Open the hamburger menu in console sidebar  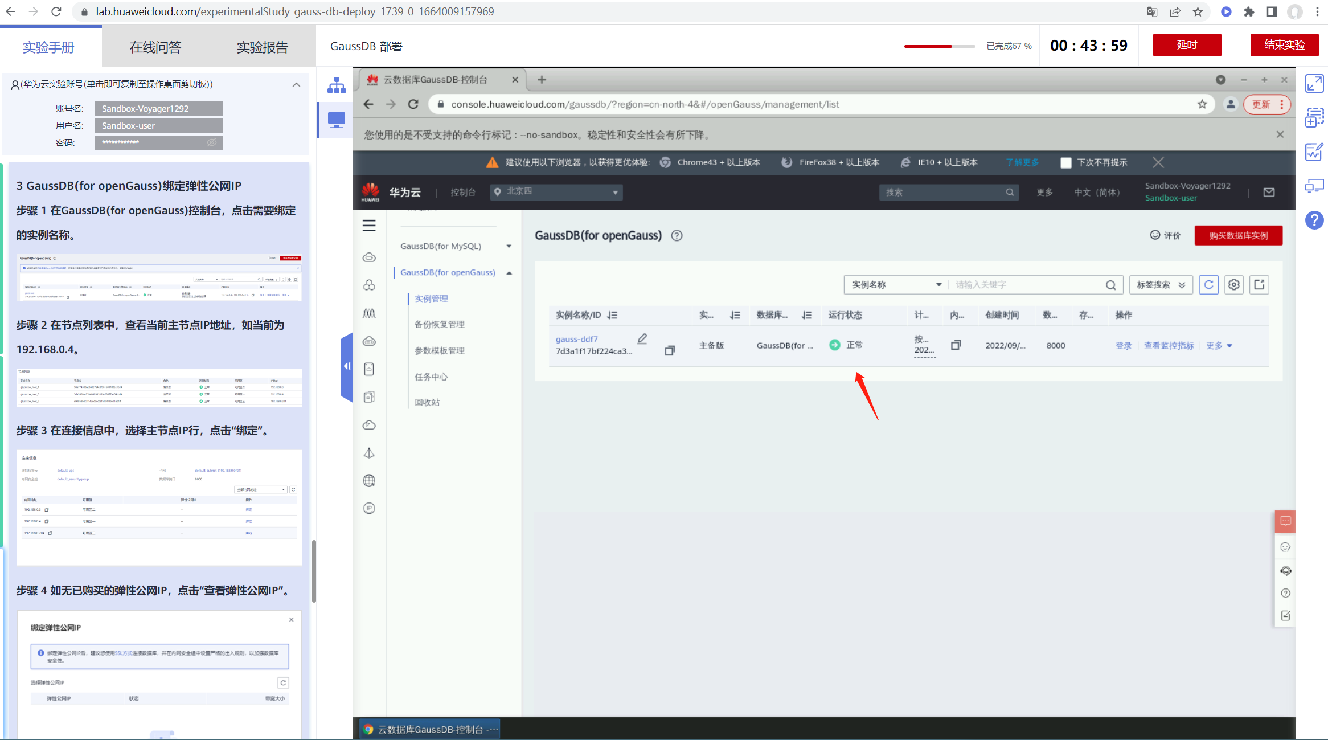coord(369,226)
